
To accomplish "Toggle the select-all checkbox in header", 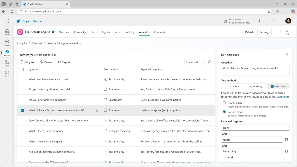I will pyautogui.click(x=22, y=70).
